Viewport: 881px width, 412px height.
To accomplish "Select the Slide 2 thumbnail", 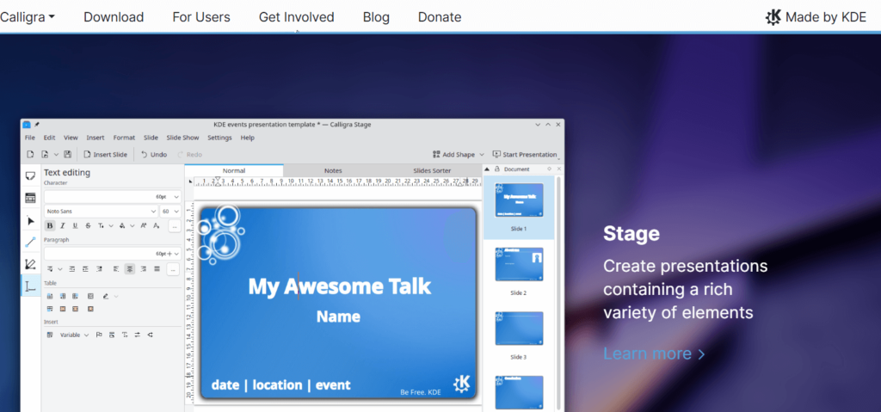I will [x=519, y=264].
